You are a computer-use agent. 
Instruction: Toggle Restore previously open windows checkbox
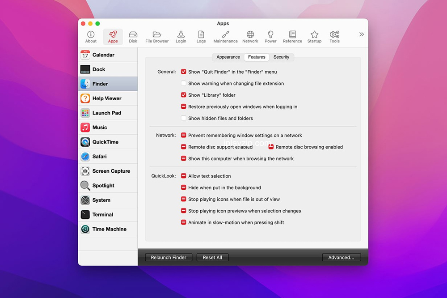(x=184, y=106)
